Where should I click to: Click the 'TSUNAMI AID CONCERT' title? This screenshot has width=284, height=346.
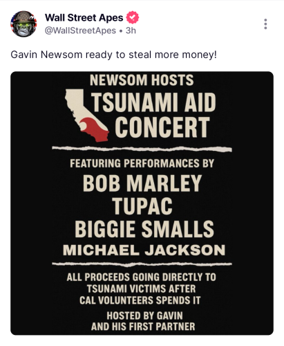click(x=153, y=115)
